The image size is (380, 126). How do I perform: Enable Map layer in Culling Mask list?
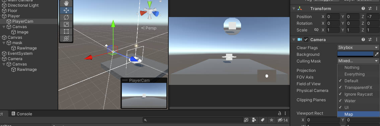coord(359,114)
